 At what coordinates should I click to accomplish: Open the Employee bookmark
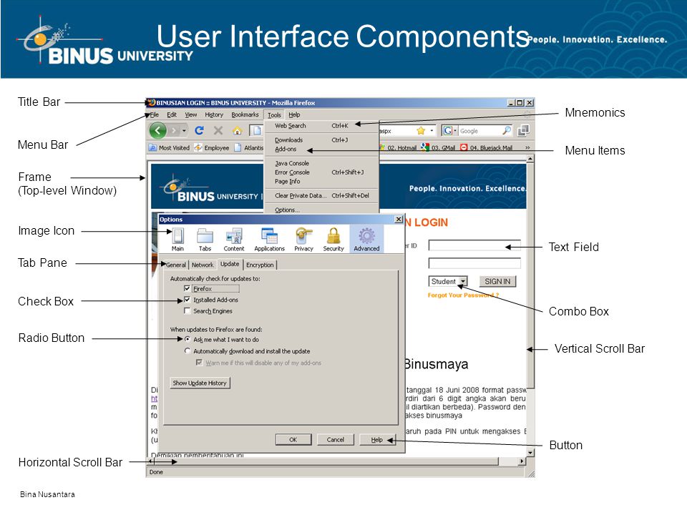[212, 147]
